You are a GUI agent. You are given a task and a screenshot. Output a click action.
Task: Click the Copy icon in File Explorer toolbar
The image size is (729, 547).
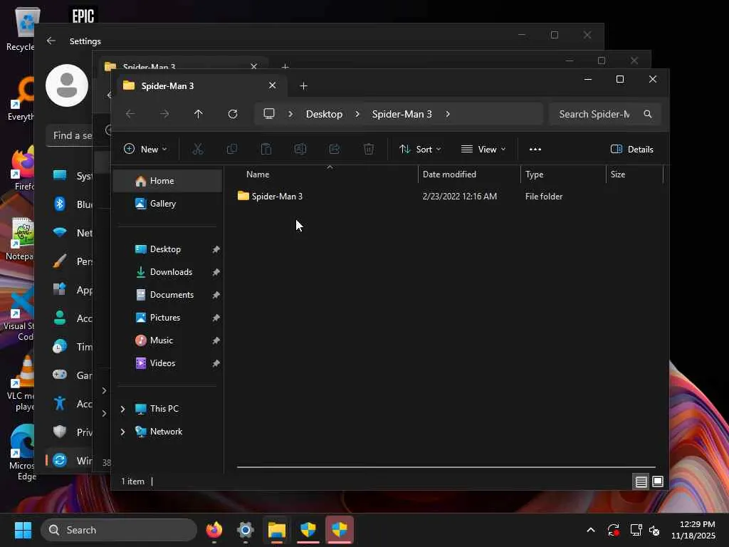[231, 149]
